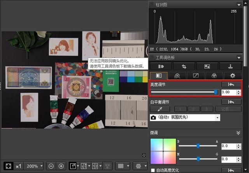Toggle the single image view mode

tap(73, 166)
